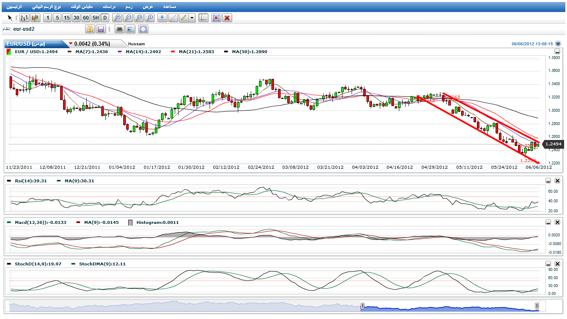
Task: Switch to candlestick chart type
Action: point(35,18)
